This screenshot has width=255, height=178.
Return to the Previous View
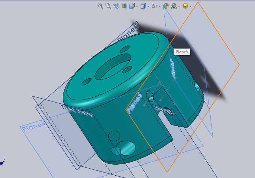[116, 6]
